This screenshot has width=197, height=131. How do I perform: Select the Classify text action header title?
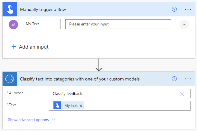pos(80,79)
